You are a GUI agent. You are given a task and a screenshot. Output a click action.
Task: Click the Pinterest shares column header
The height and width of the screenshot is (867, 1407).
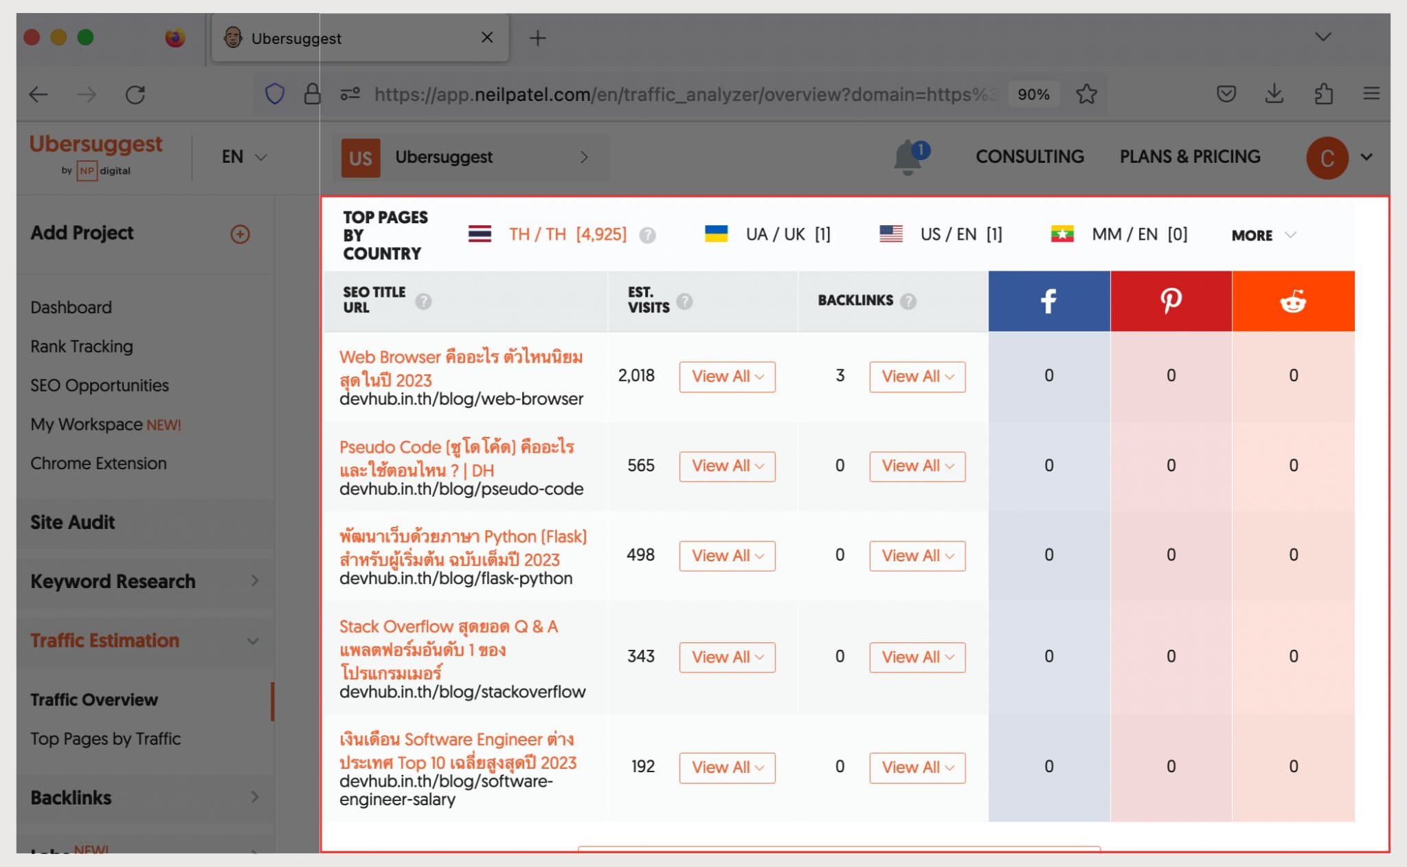tap(1171, 301)
